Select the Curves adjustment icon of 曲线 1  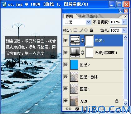(x=75, y=40)
